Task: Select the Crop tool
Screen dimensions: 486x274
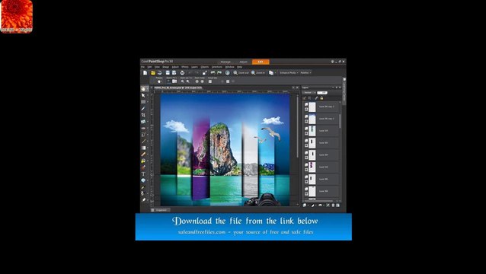Action: coord(143,115)
